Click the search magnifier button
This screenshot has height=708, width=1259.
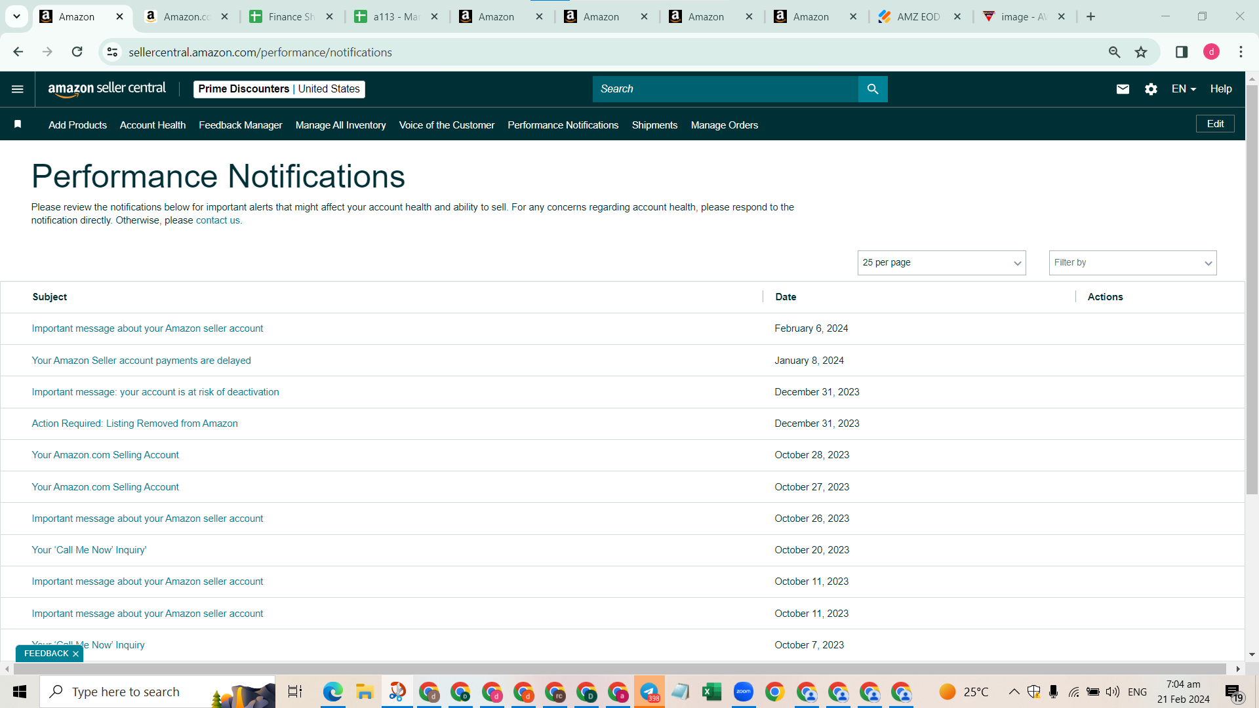coord(873,89)
